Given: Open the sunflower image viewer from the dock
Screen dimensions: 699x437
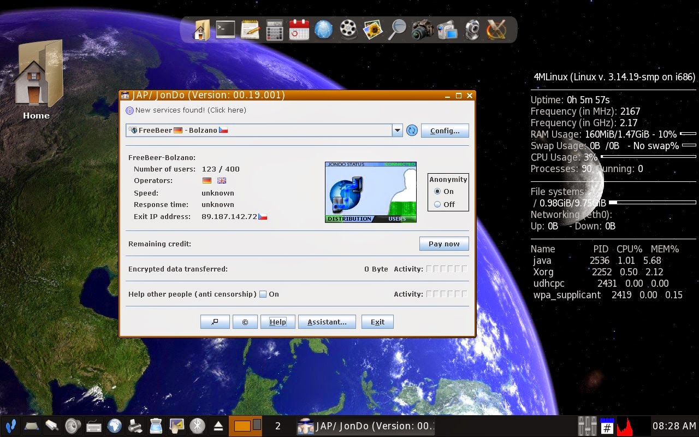Looking at the screenshot, I should click(372, 29).
